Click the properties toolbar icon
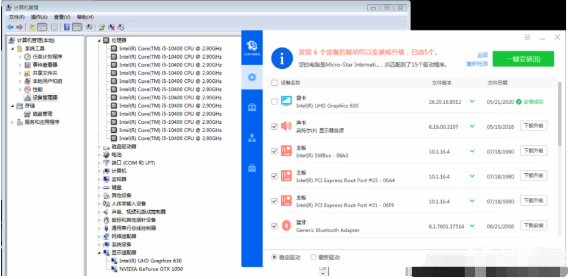This screenshot has width=568, height=279. [54, 27]
